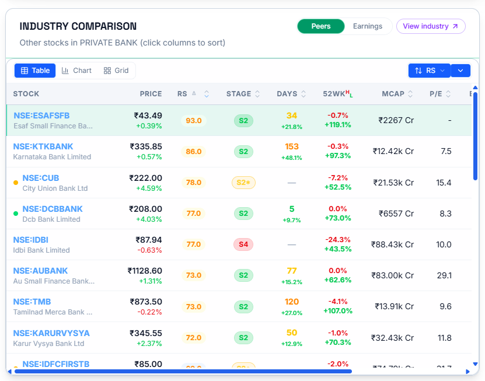
Task: Click the horizontal scrollbar thumb
Action: point(183,372)
